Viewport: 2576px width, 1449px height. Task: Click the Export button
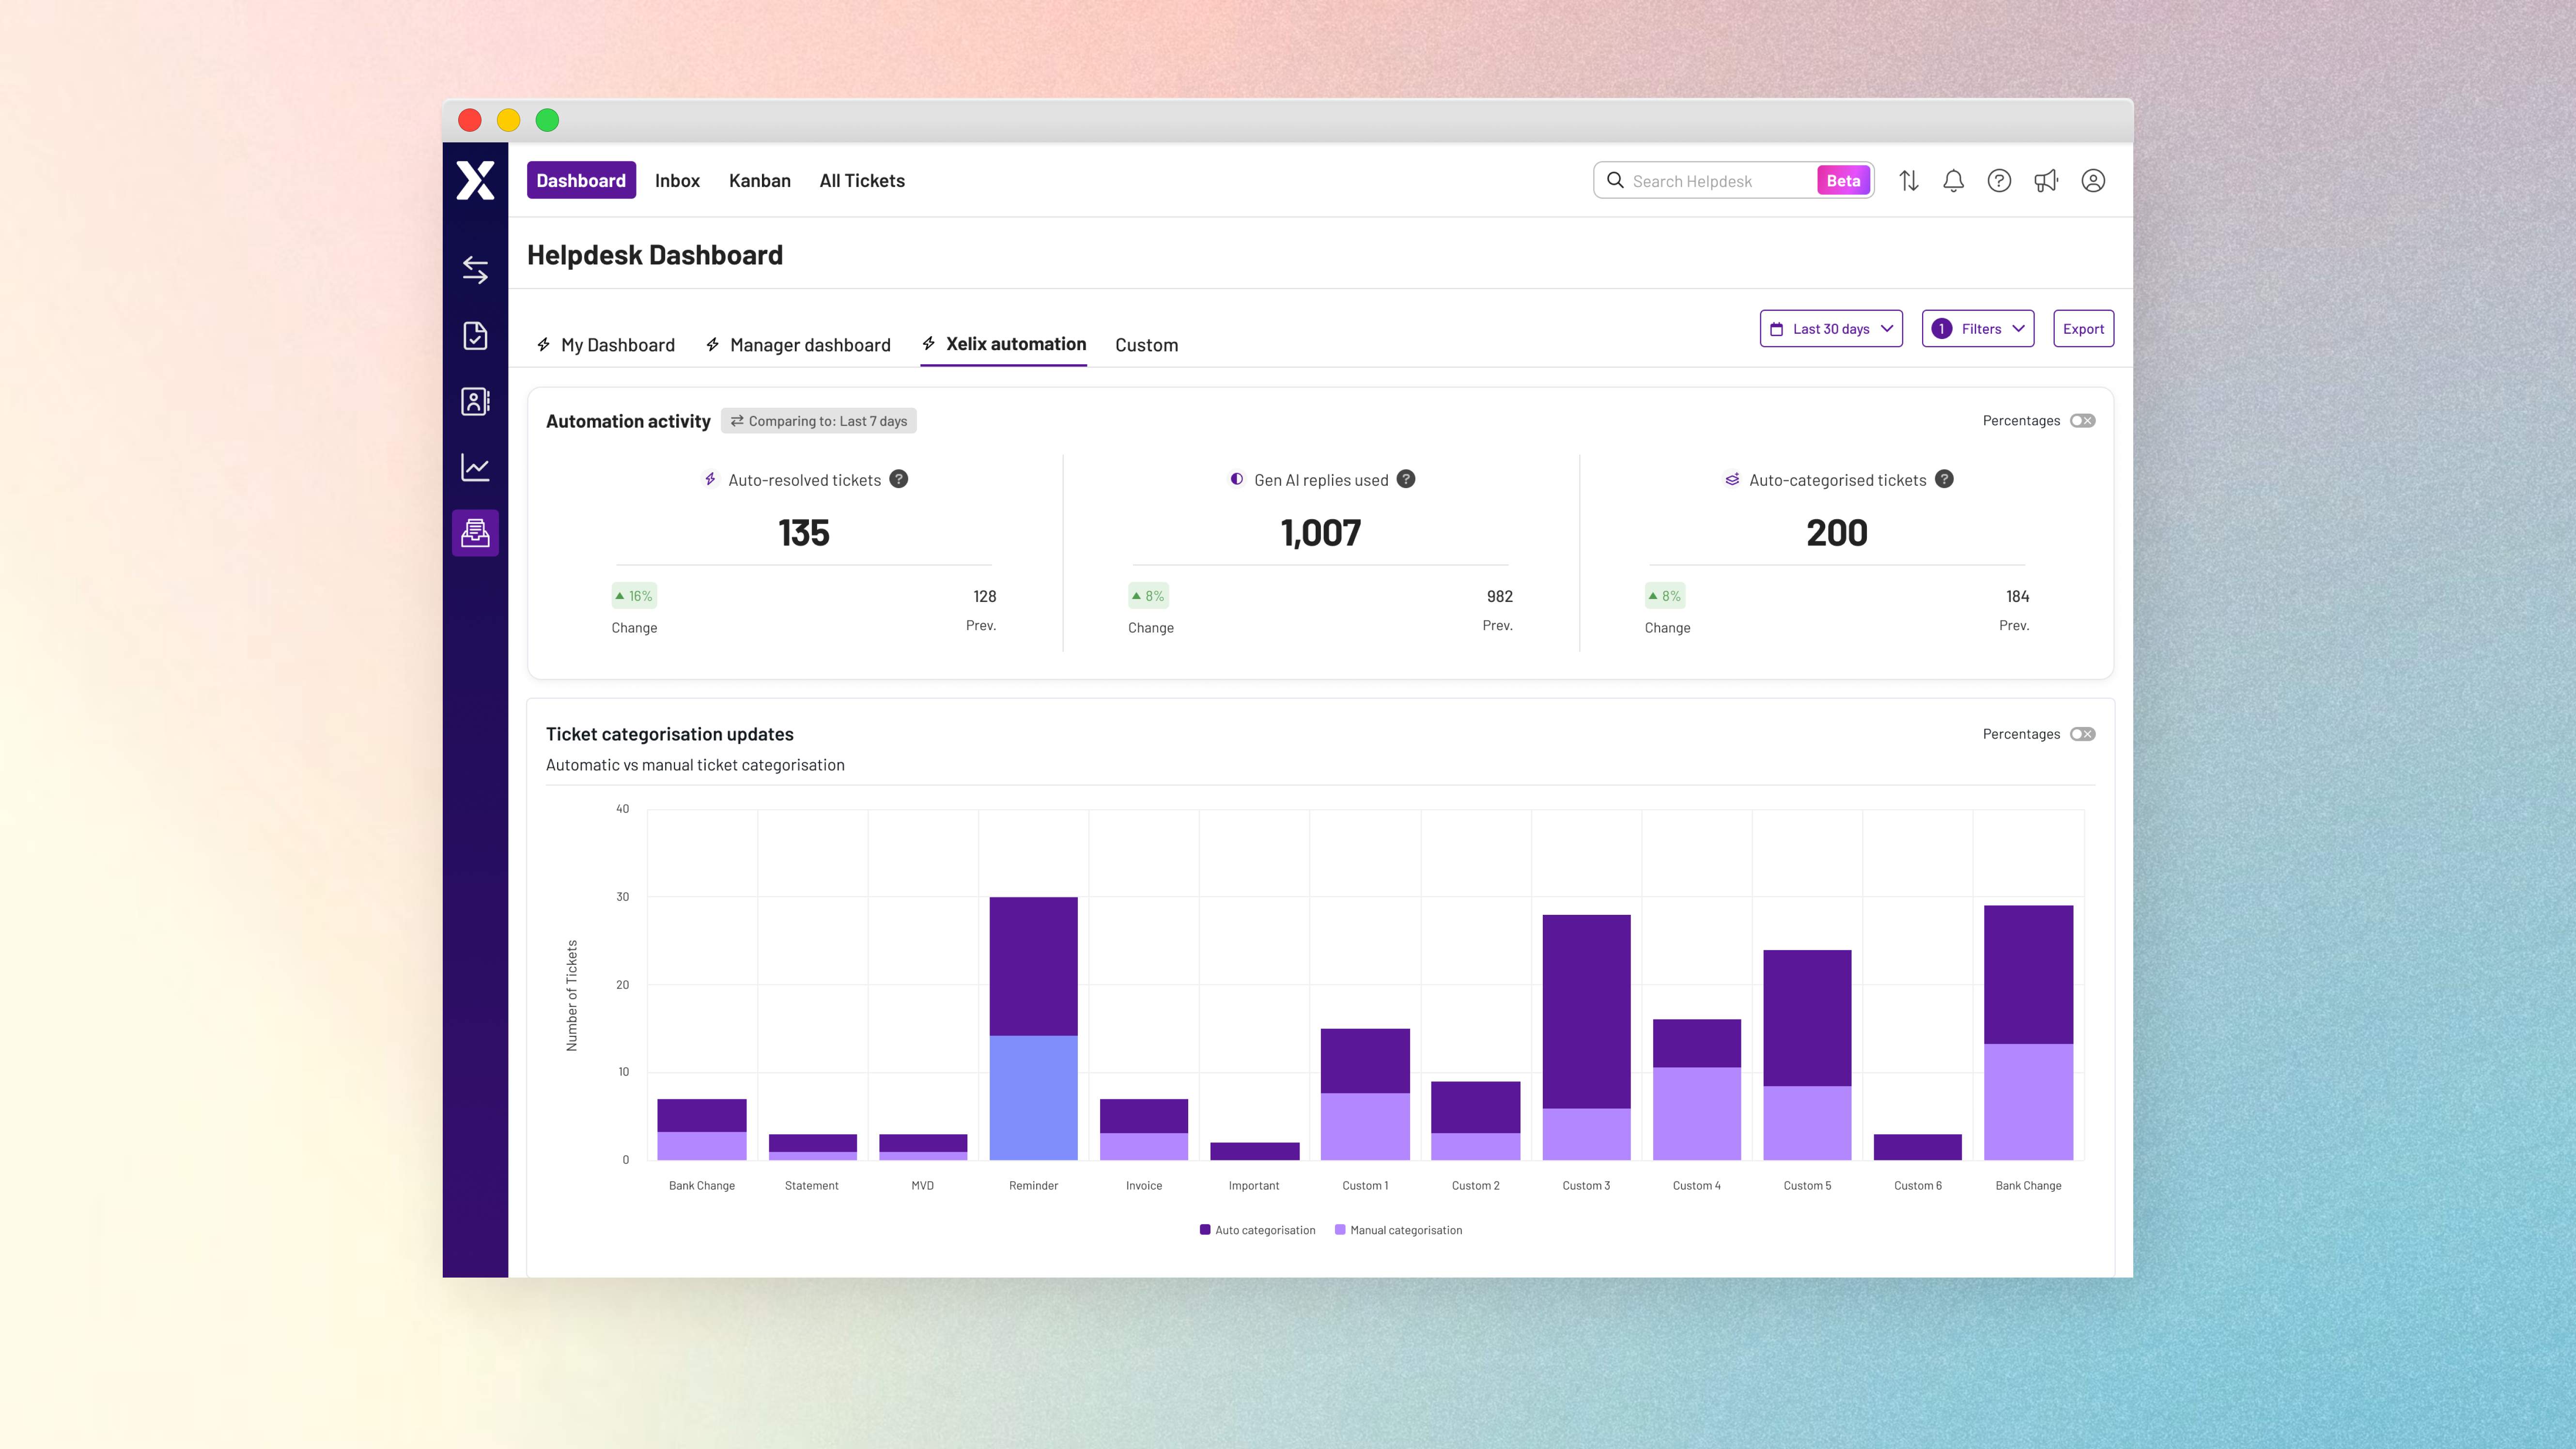tap(2083, 329)
